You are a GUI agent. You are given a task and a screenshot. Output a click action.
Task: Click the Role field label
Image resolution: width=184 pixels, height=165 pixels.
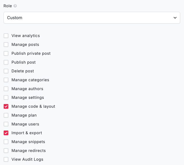8,6
